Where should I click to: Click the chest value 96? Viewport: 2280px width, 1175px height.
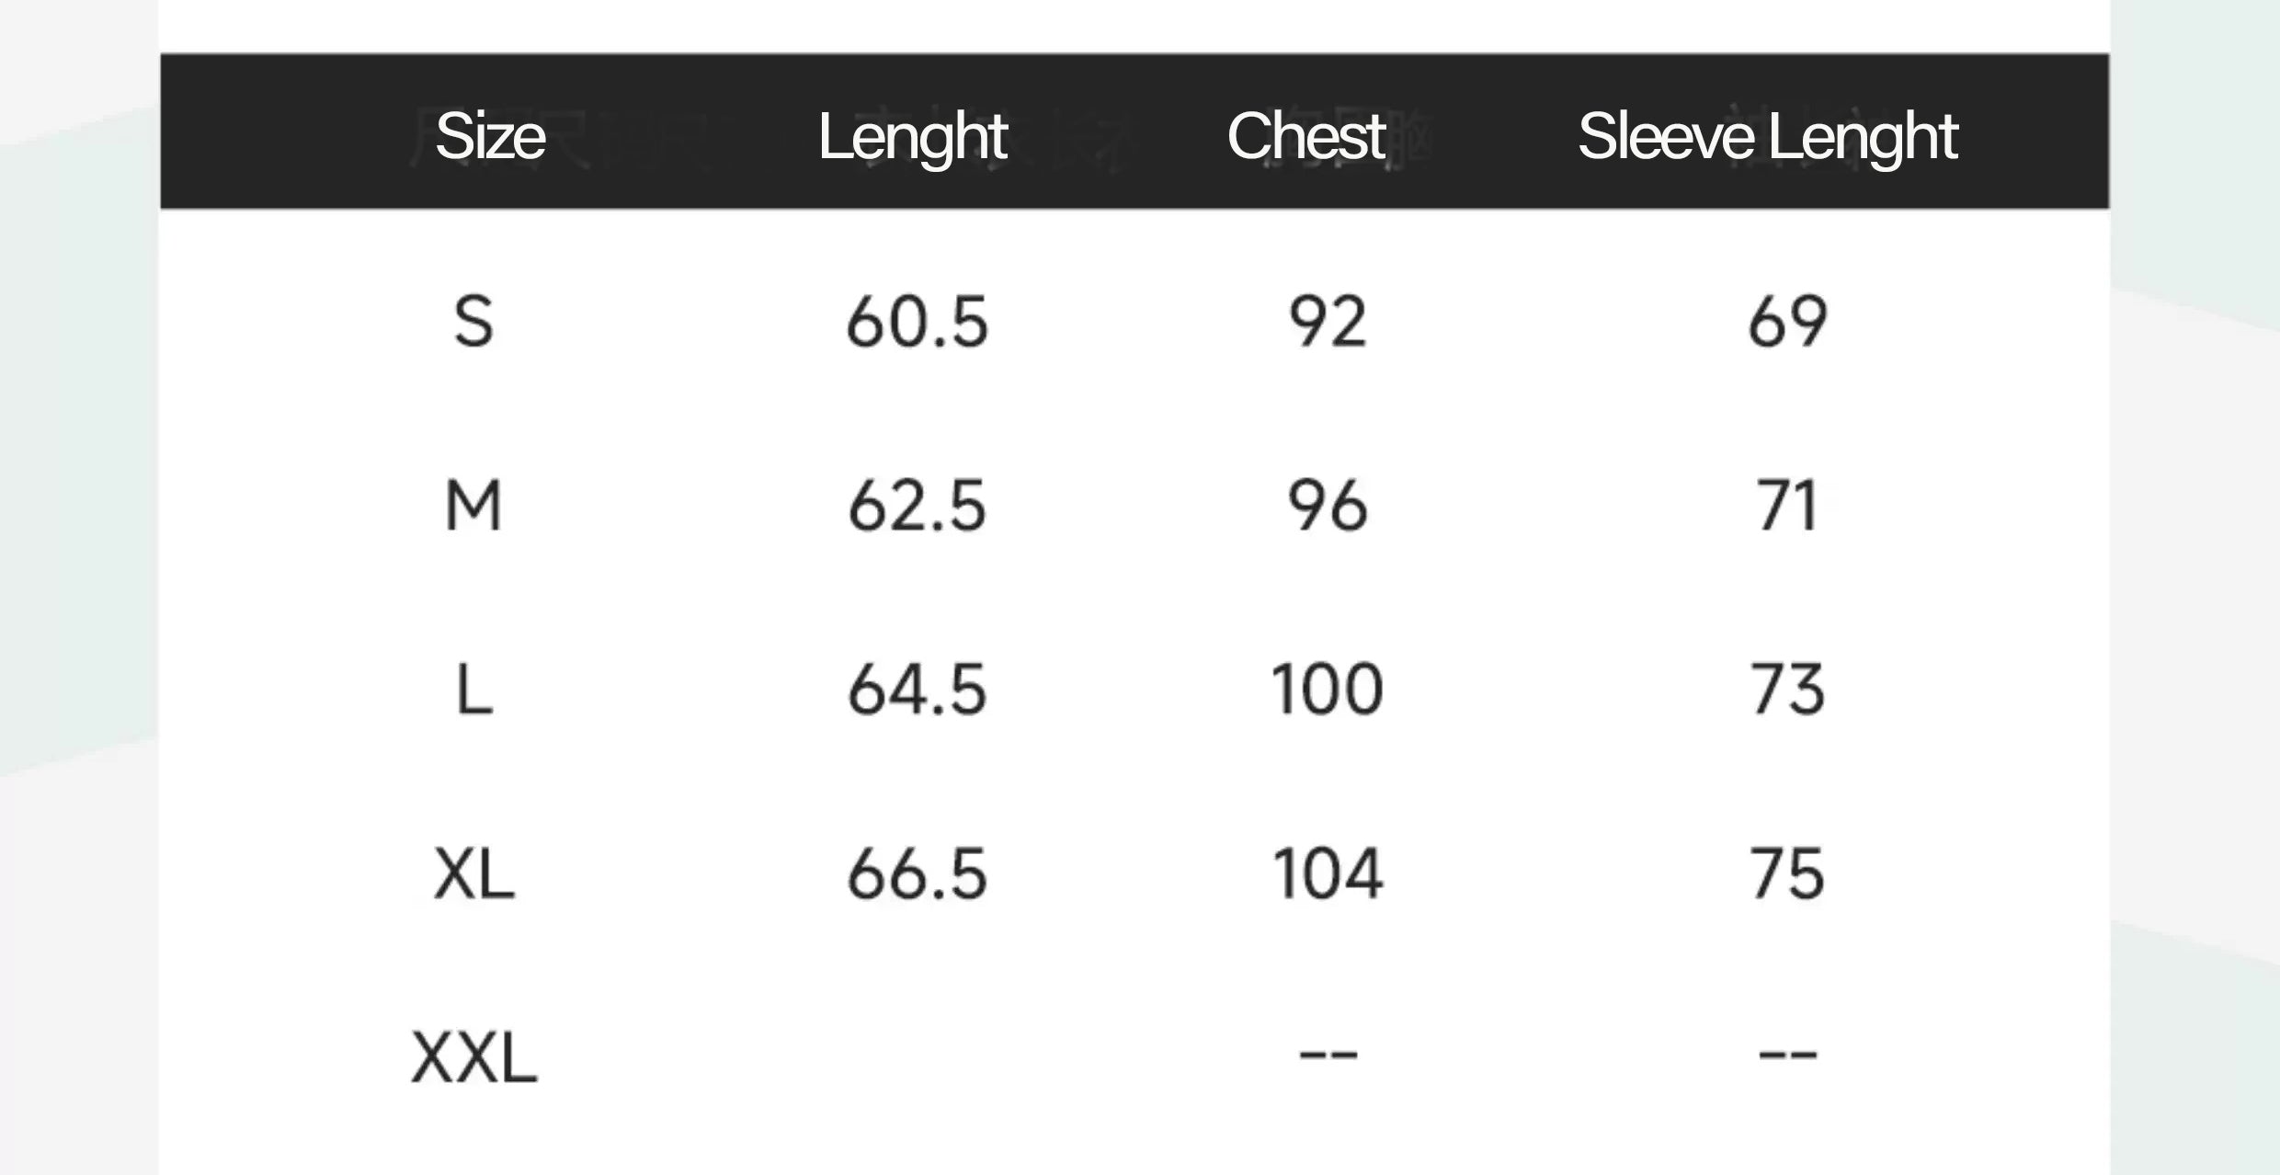click(x=1327, y=507)
